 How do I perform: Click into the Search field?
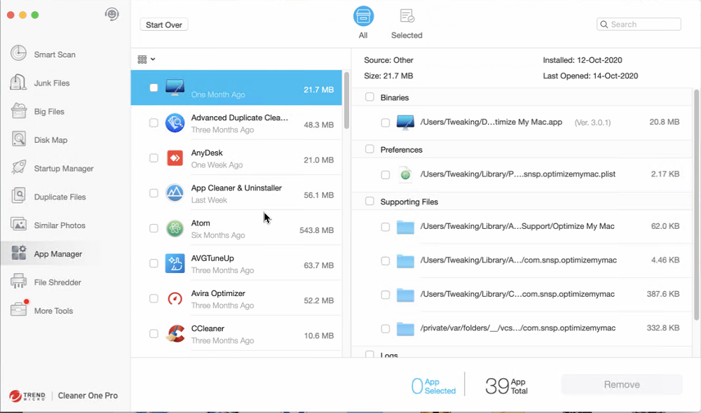[x=639, y=24]
